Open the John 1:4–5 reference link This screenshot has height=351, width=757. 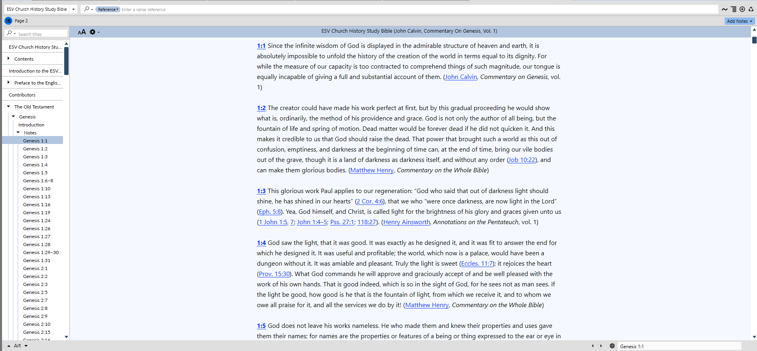click(x=312, y=222)
